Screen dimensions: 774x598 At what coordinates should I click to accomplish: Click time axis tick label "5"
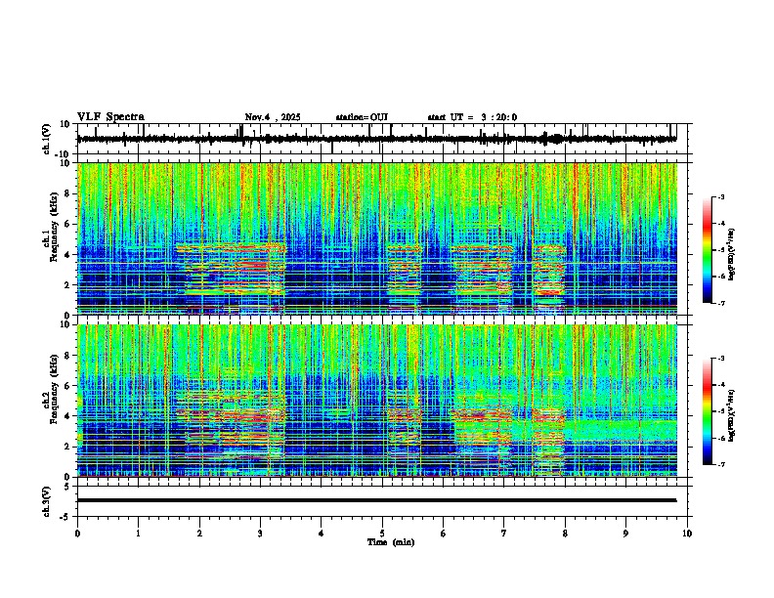(382, 534)
